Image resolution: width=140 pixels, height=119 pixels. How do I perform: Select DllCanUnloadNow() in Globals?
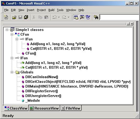(x=42, y=77)
